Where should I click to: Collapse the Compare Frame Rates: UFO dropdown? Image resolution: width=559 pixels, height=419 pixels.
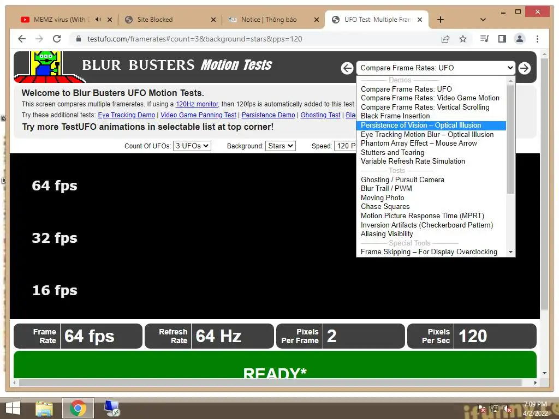point(436,68)
